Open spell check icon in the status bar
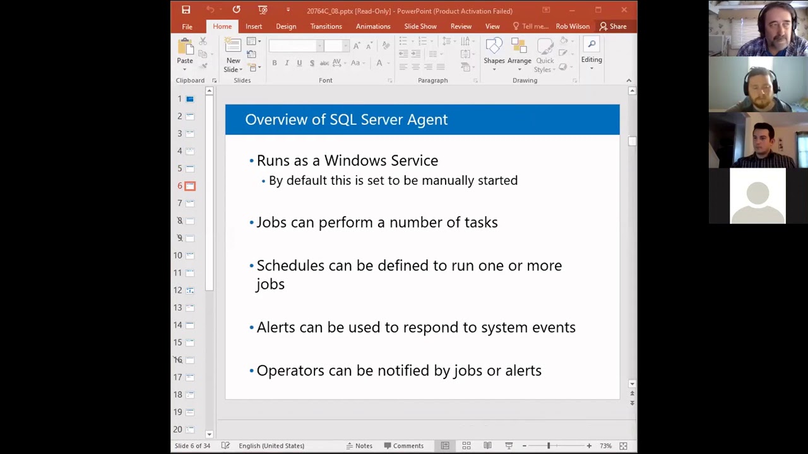This screenshot has width=808, height=454. coord(225,446)
